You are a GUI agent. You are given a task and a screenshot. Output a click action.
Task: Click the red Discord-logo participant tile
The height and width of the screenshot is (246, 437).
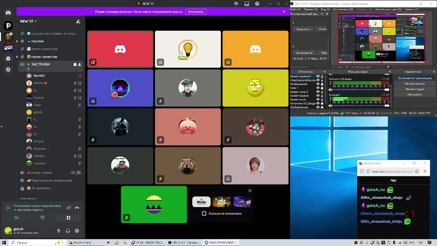click(120, 49)
